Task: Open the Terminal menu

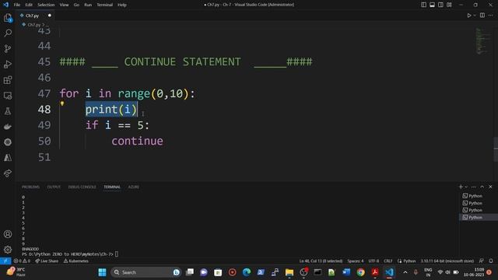Action: pyautogui.click(x=105, y=5)
